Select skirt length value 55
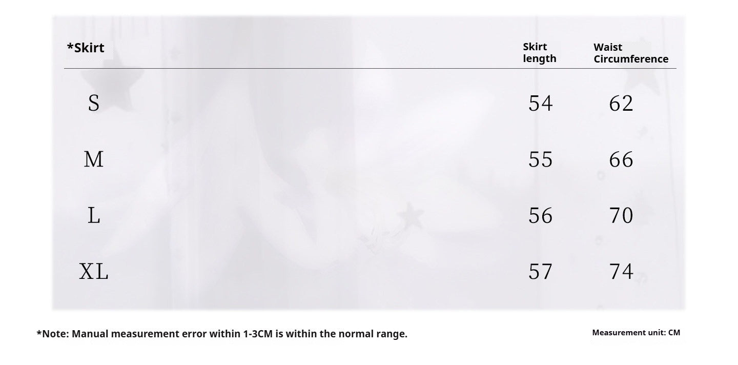 pos(541,159)
